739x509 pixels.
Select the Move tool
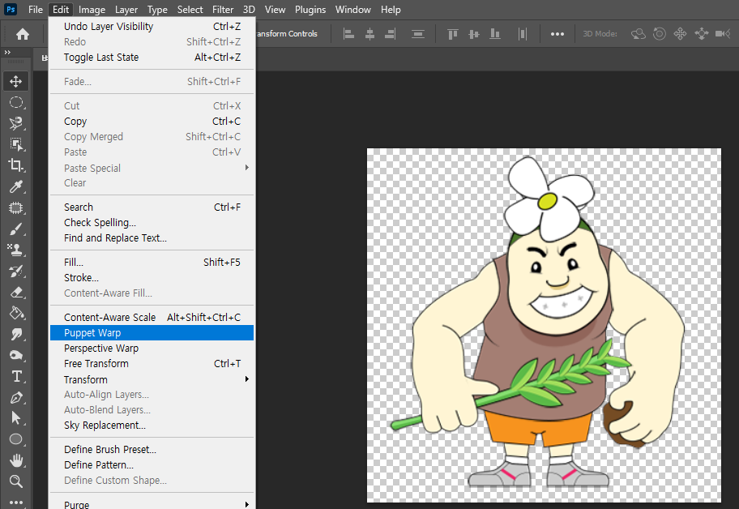pos(16,81)
